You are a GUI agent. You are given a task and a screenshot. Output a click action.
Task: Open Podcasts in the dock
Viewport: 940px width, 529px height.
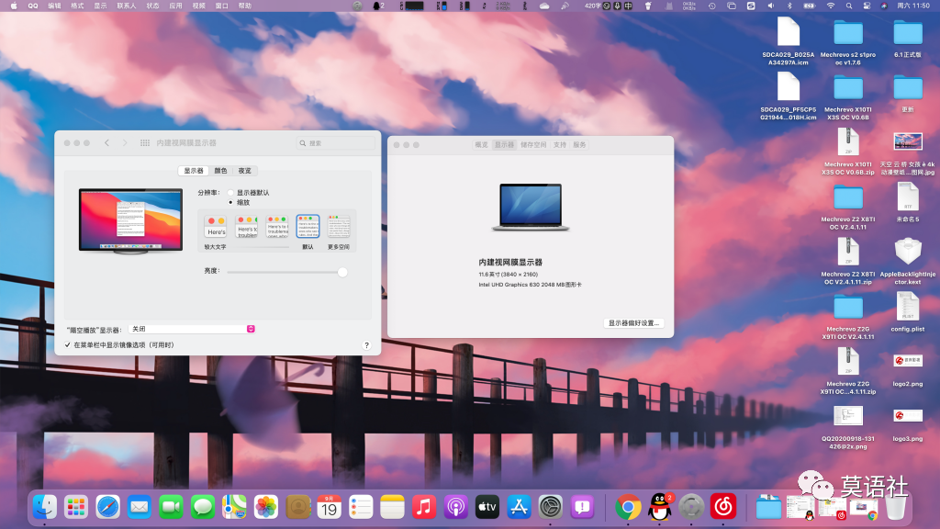pos(455,507)
